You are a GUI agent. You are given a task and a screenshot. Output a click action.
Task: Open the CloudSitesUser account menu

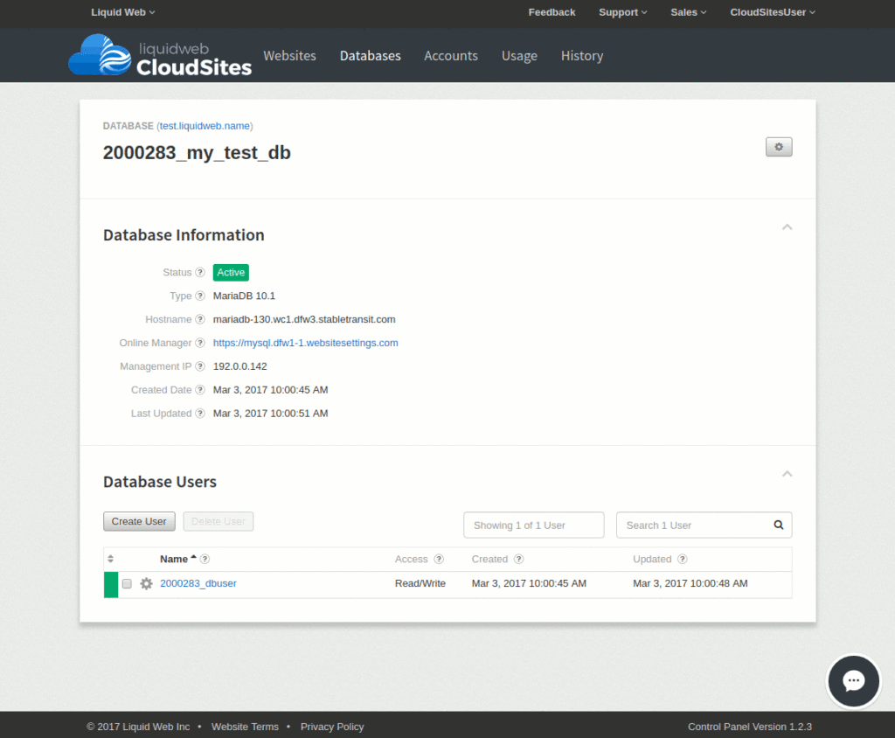pyautogui.click(x=773, y=12)
